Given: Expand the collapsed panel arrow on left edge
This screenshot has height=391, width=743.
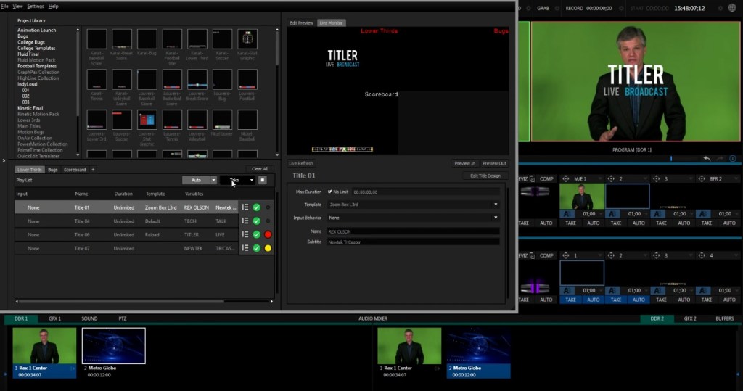Looking at the screenshot, I should (x=4, y=160).
